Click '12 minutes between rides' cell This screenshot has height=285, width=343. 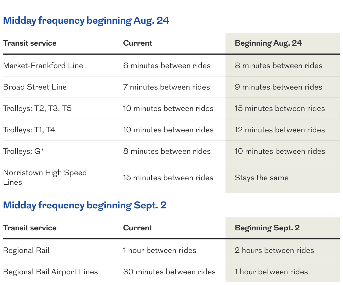280,130
